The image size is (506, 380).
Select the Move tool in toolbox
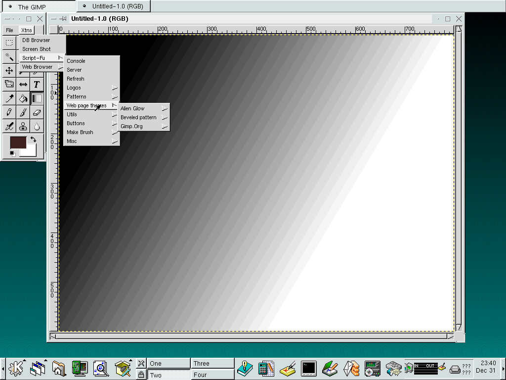(9, 71)
